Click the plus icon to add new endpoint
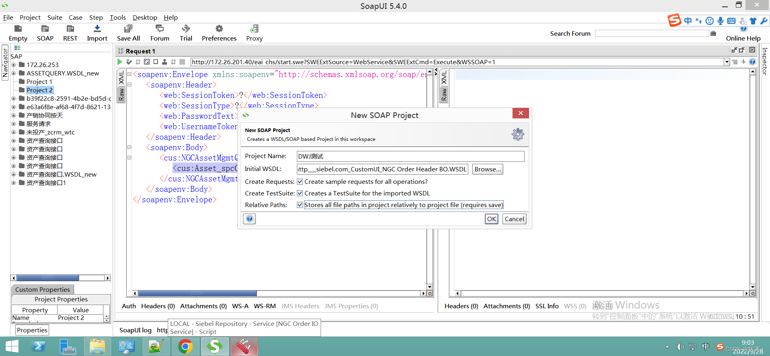Image resolution: width=770 pixels, height=356 pixels. (743, 62)
